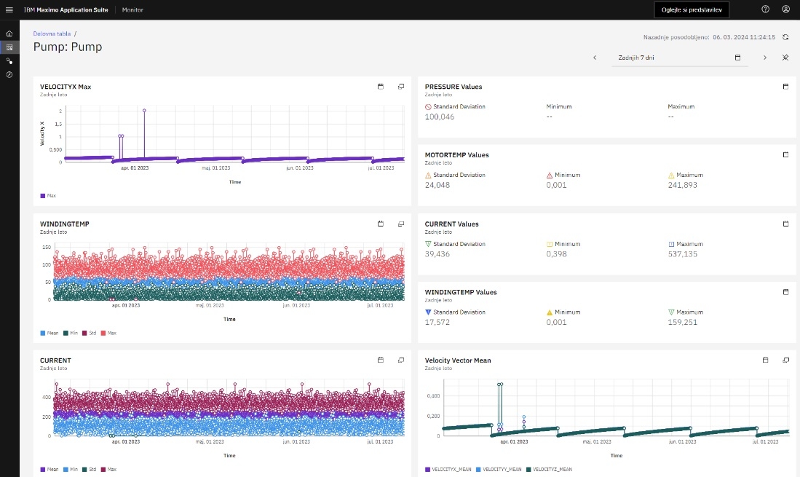The width and height of the screenshot is (800, 477).
Task: Select the dashboard icon in sidebar
Action: click(x=9, y=47)
